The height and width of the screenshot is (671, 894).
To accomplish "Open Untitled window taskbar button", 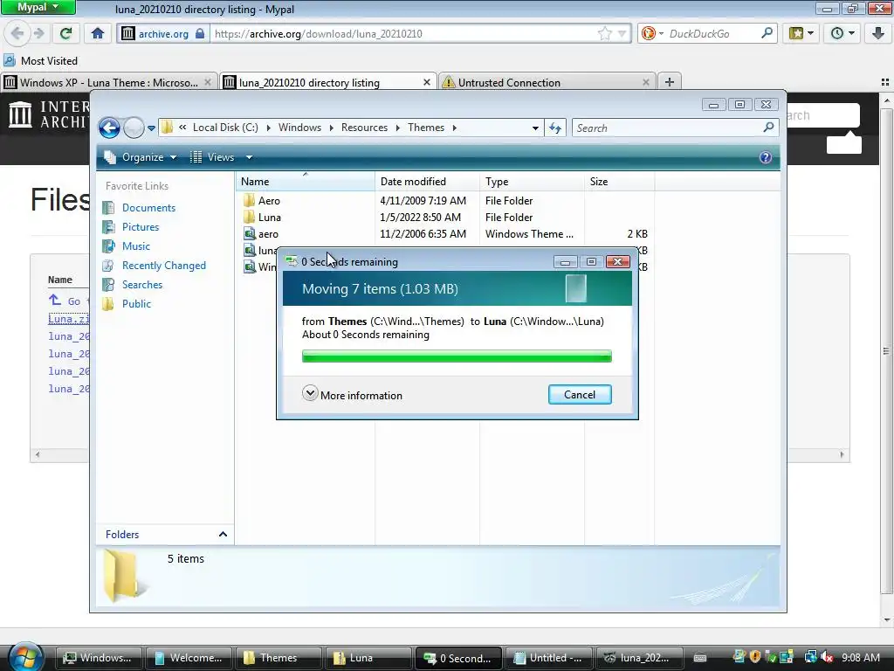I will [x=548, y=658].
